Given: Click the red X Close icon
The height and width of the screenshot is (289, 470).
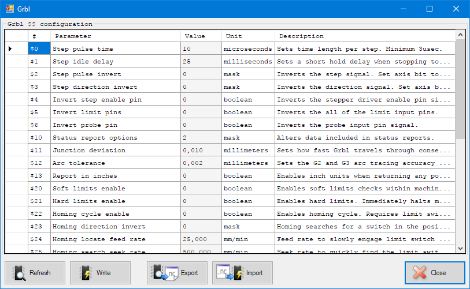Looking at the screenshot, I should [420, 273].
